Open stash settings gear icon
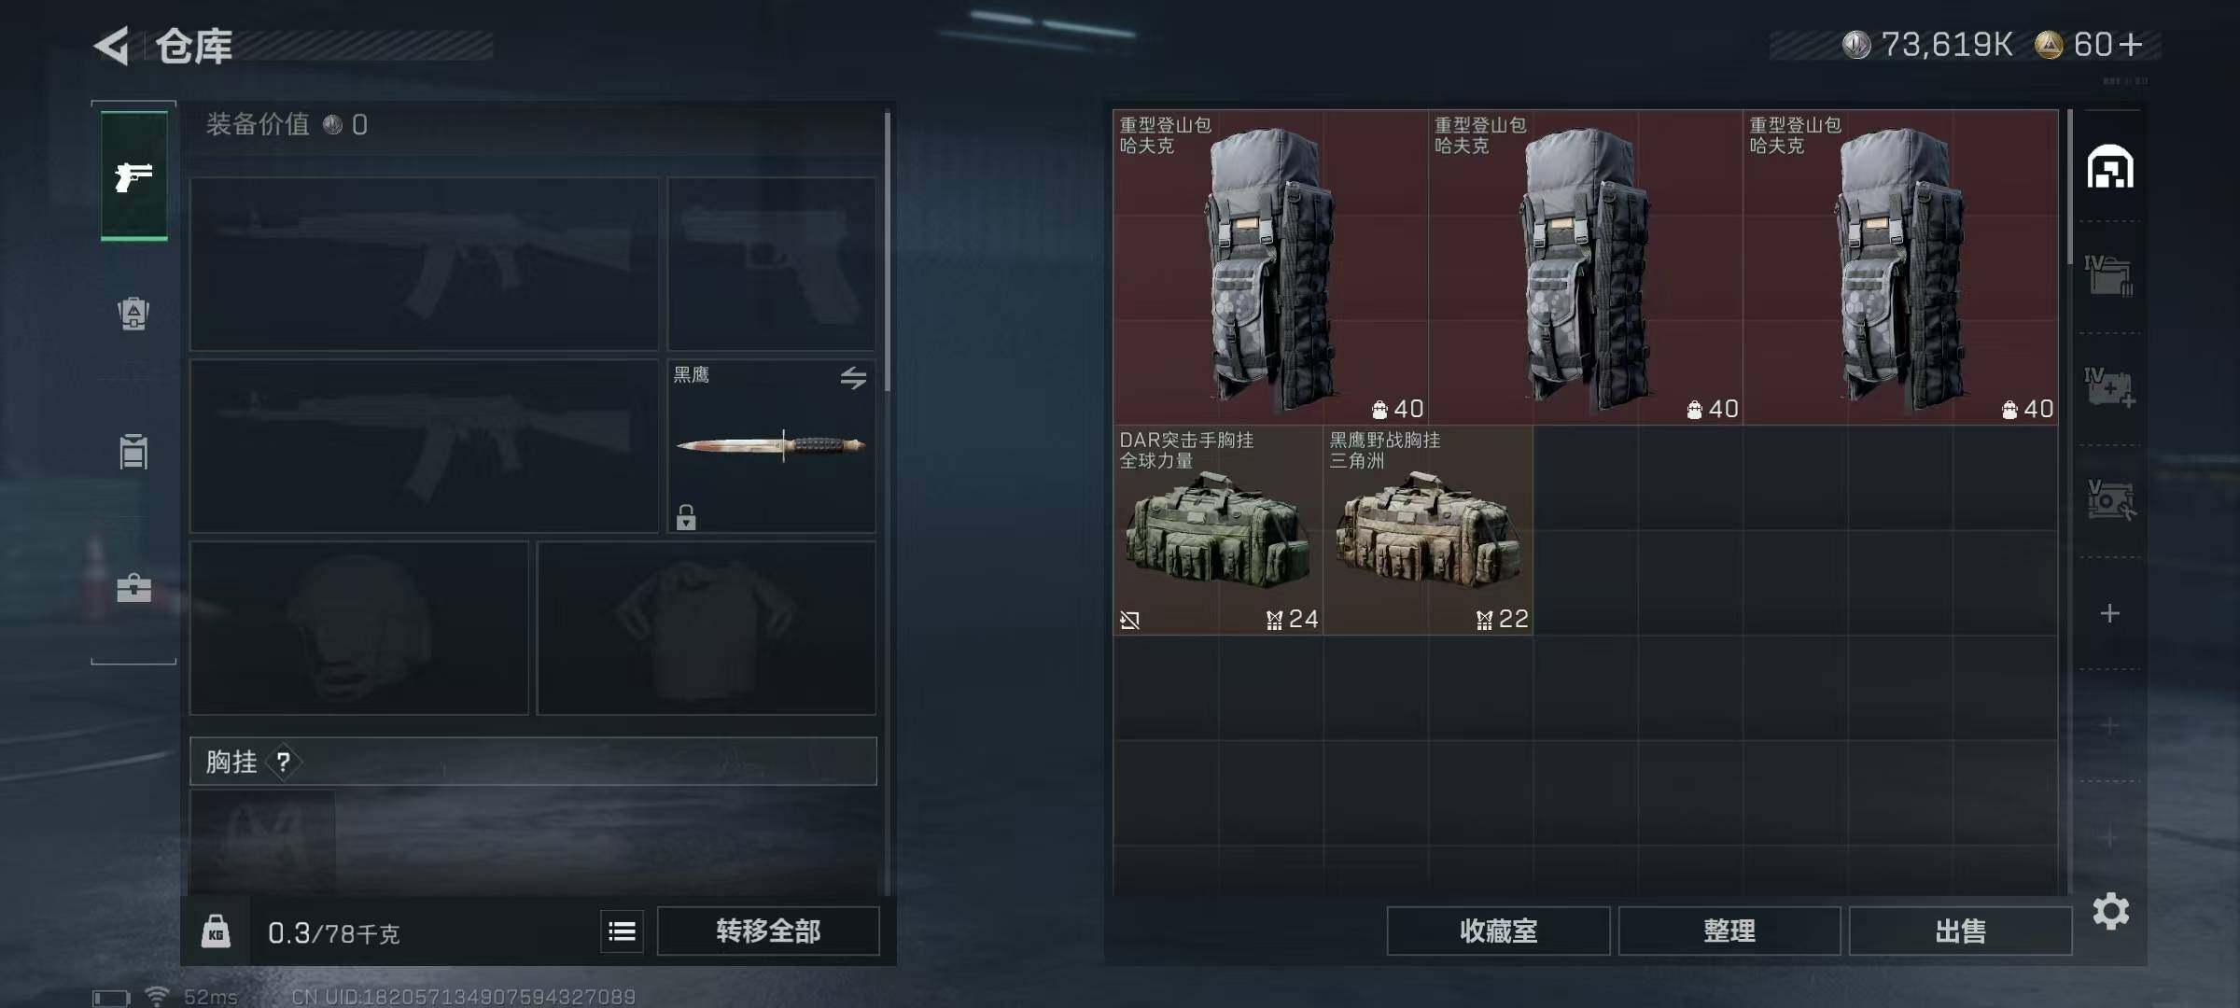The image size is (2240, 1008). pos(2110,912)
